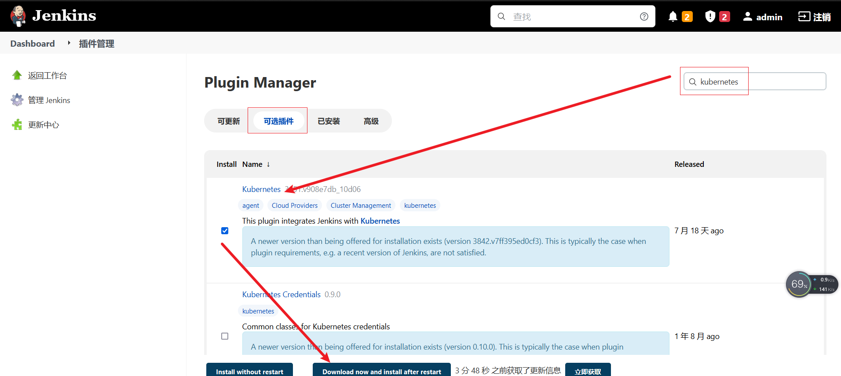The width and height of the screenshot is (841, 376).
Task: Sort by Name column header
Action: tap(256, 164)
